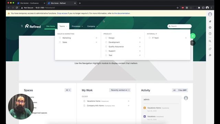Screen dimensions: 220x124
Task: Star the Company Info Home page
Action: (129, 106)
